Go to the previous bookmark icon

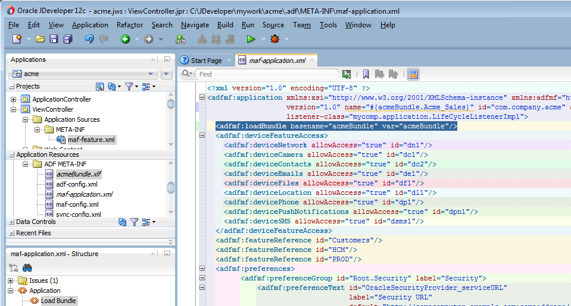click(394, 74)
